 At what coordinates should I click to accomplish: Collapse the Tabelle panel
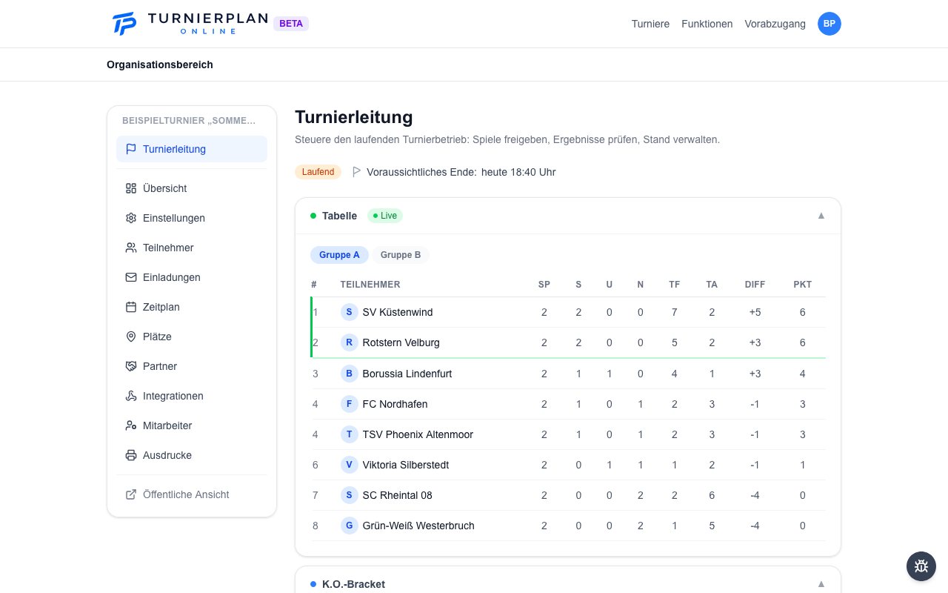click(821, 216)
